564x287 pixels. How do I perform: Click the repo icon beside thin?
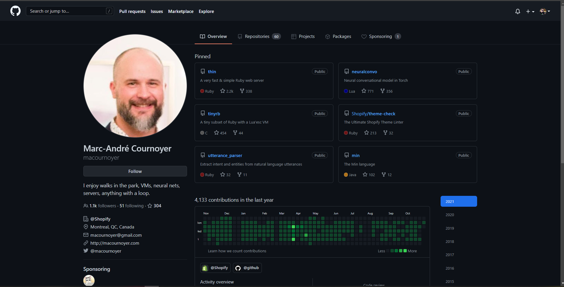(203, 71)
